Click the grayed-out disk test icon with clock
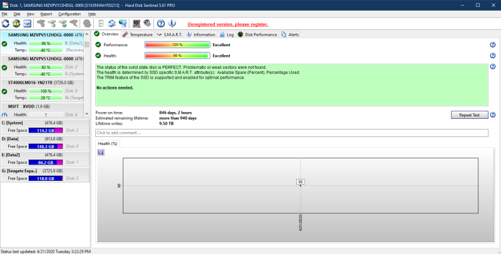Screen dimensions: 501x254 [52, 23]
